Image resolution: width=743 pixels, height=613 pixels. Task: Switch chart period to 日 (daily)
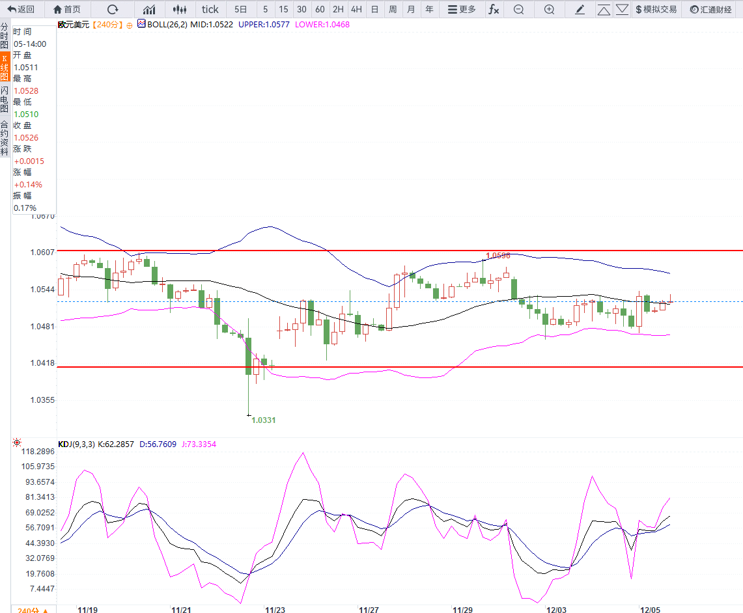374,9
